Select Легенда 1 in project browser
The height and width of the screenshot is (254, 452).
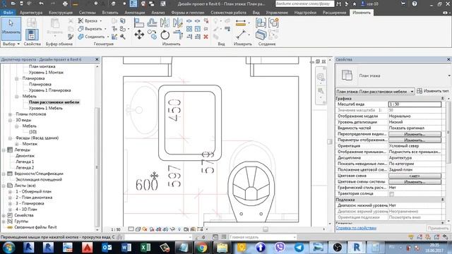(25, 162)
